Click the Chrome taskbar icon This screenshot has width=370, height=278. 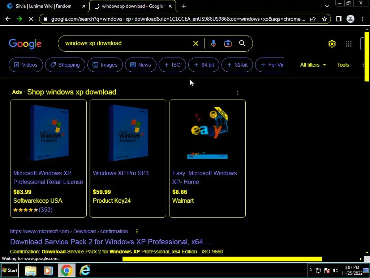66,270
